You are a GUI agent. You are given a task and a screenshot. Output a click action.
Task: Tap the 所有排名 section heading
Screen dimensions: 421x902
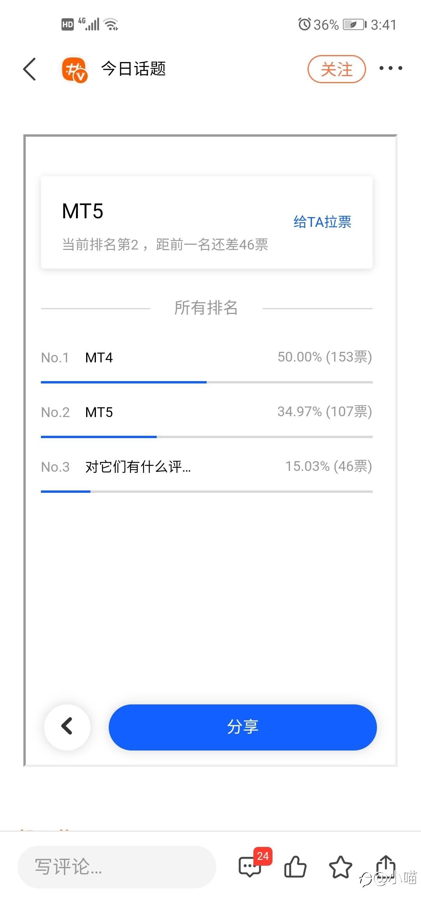(206, 308)
